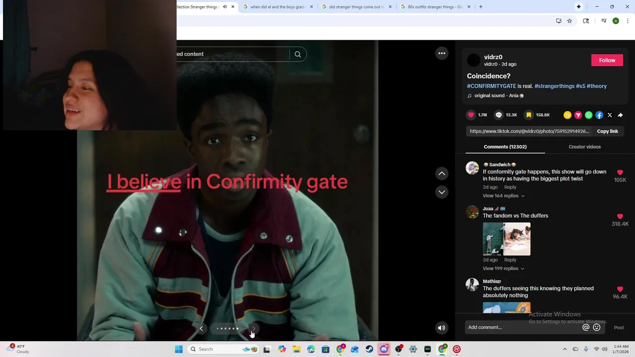Open the emoji picker in comment box
Image resolution: width=635 pixels, height=357 pixels.
tap(597, 327)
